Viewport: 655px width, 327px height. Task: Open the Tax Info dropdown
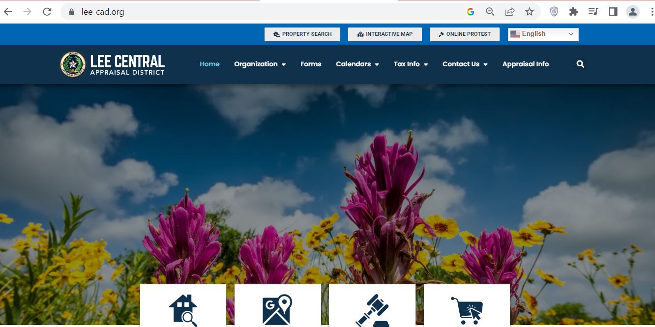click(411, 64)
